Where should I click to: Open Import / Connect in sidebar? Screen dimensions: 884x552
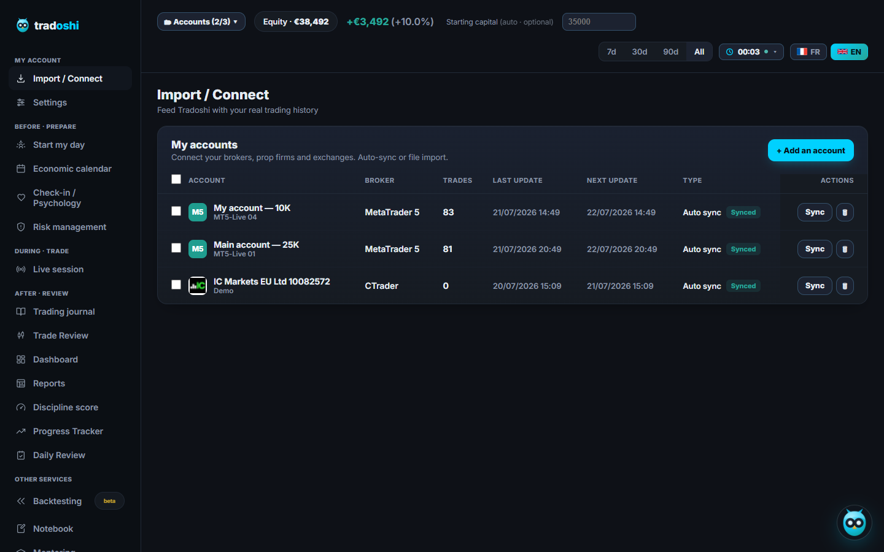71,79
